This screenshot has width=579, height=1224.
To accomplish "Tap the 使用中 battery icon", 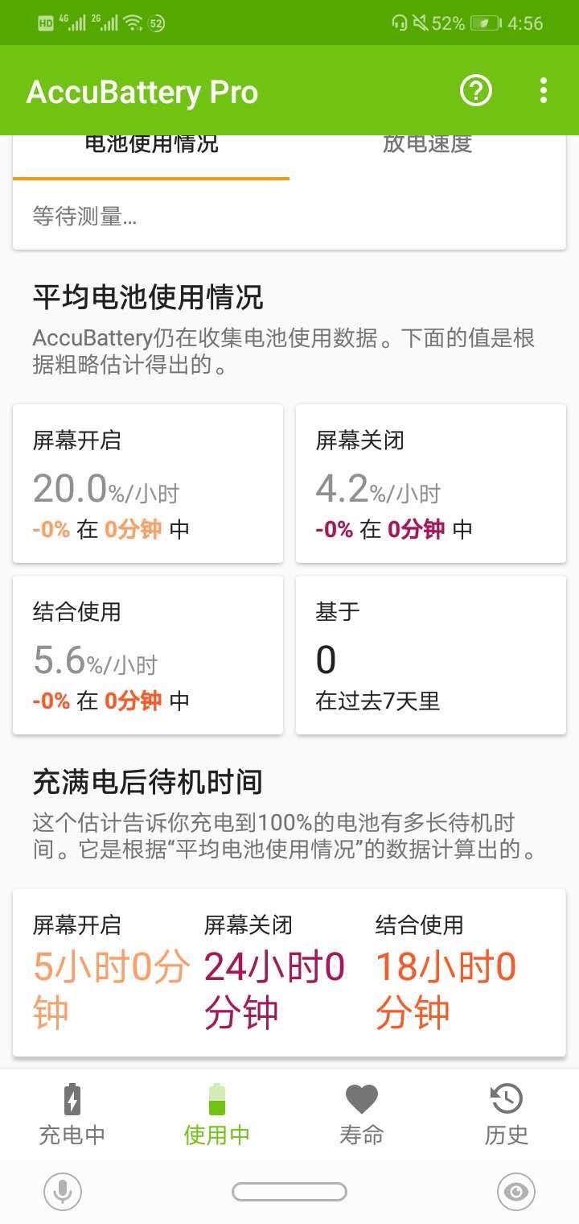I will point(217,1100).
